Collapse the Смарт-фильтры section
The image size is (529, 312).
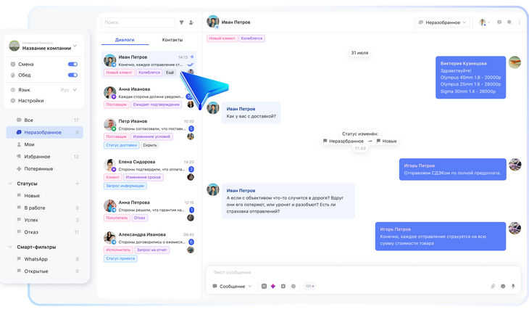(x=10, y=247)
